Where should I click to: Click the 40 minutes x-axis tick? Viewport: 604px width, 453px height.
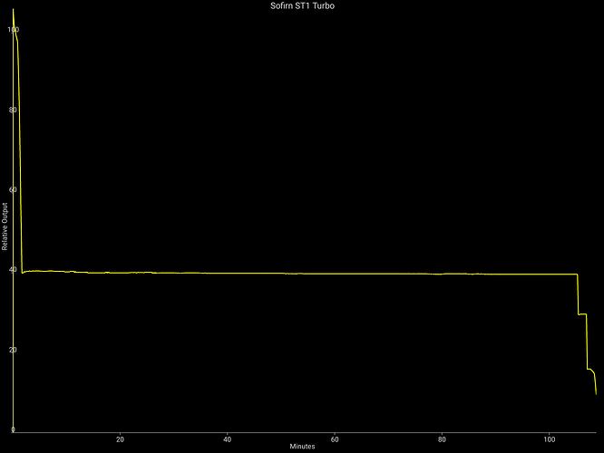coord(227,439)
